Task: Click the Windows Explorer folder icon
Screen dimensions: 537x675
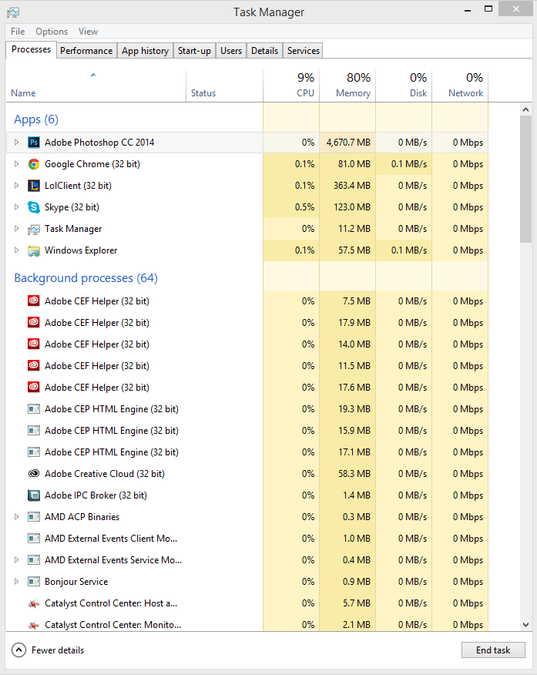Action: pyautogui.click(x=34, y=250)
